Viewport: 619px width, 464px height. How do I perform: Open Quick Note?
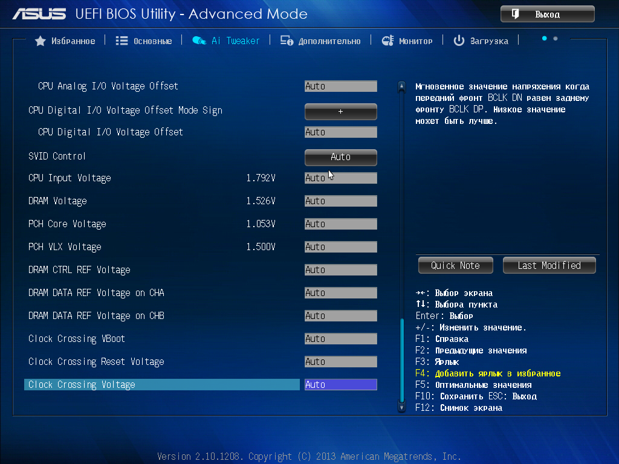click(x=456, y=266)
